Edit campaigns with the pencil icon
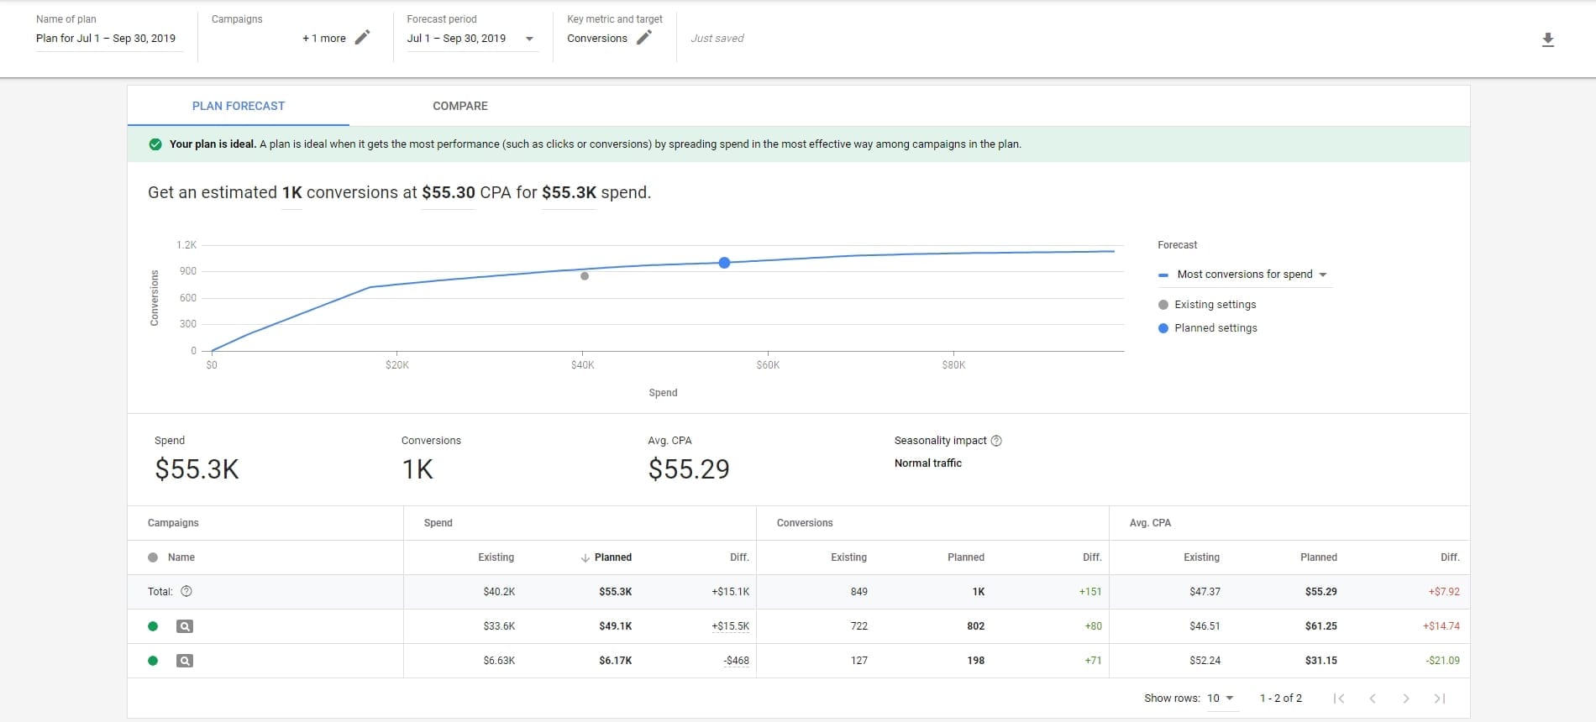The image size is (1596, 722). [x=362, y=37]
